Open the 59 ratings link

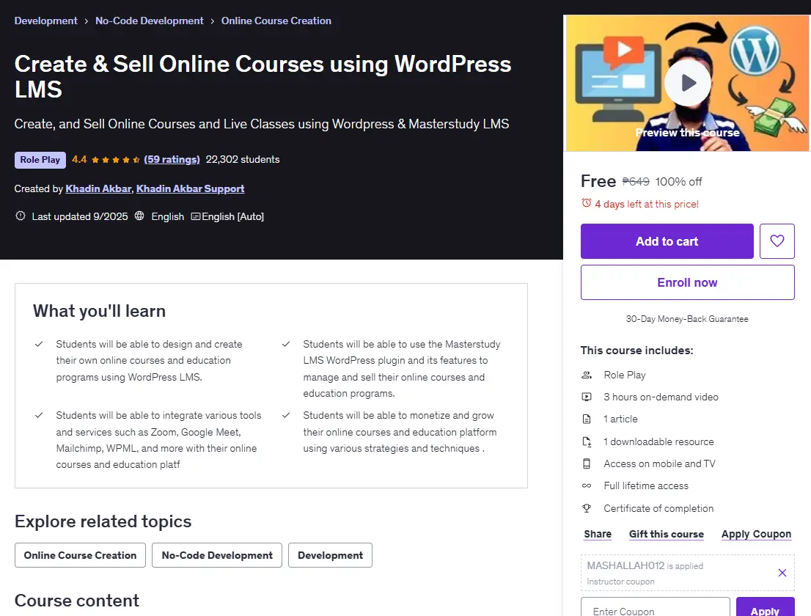coord(172,159)
